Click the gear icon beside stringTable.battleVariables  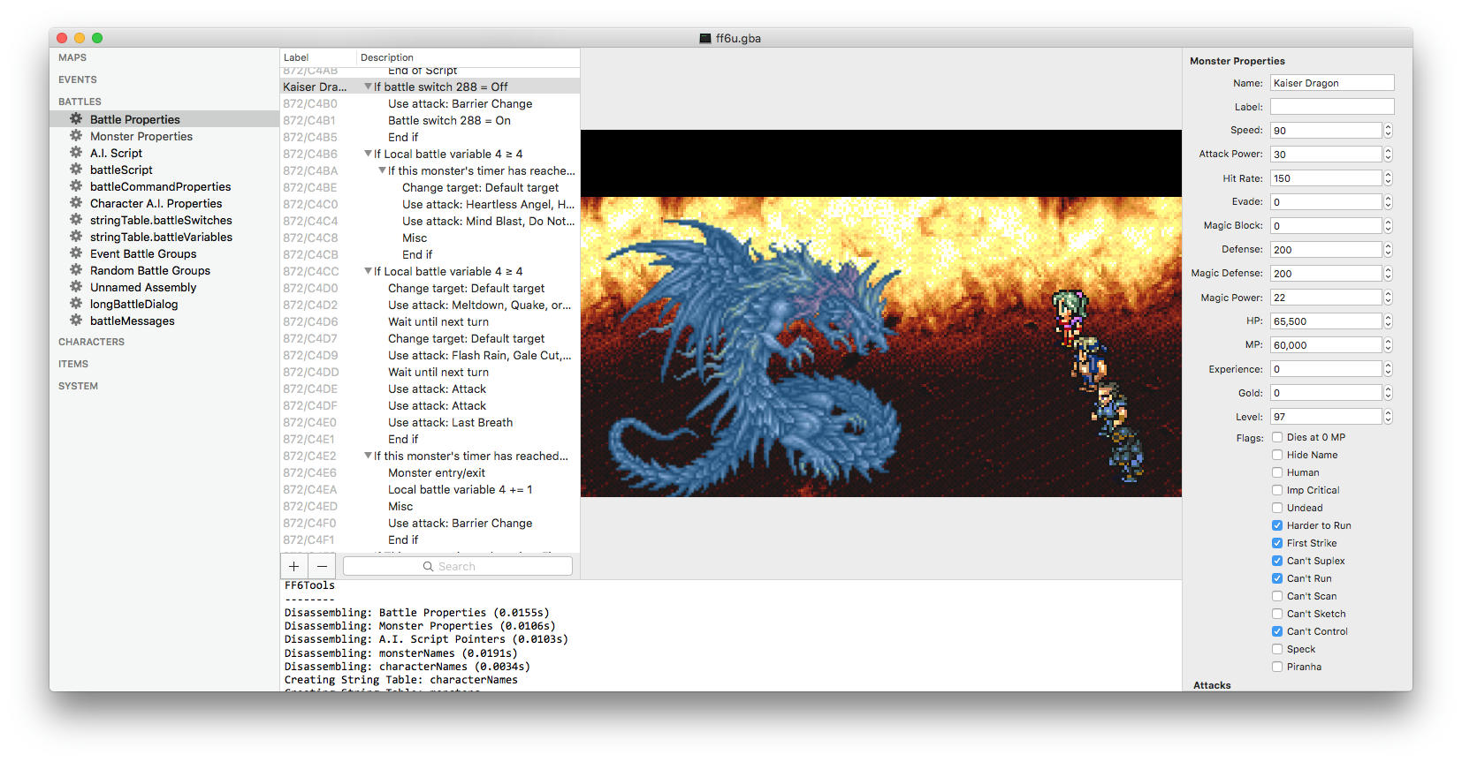(76, 236)
